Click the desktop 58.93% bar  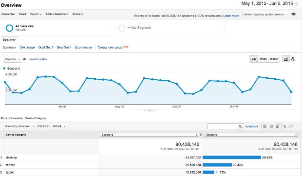(x=232, y=158)
